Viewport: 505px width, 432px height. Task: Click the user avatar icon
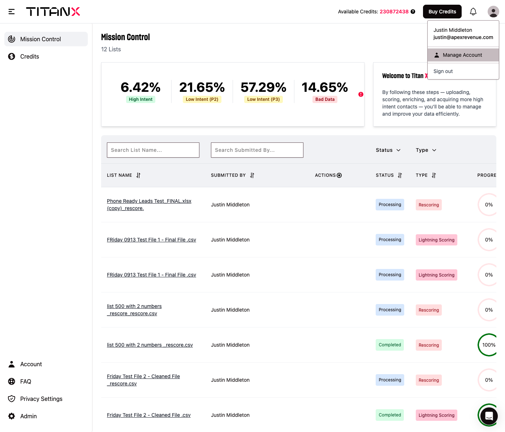coord(493,12)
